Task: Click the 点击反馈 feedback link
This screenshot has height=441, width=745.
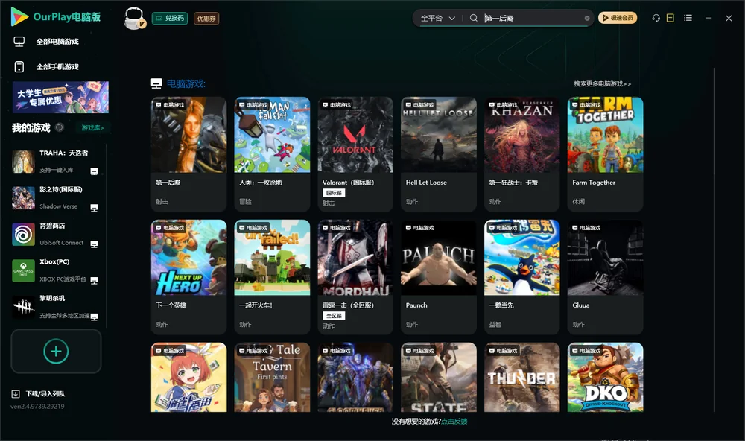Action: [454, 421]
